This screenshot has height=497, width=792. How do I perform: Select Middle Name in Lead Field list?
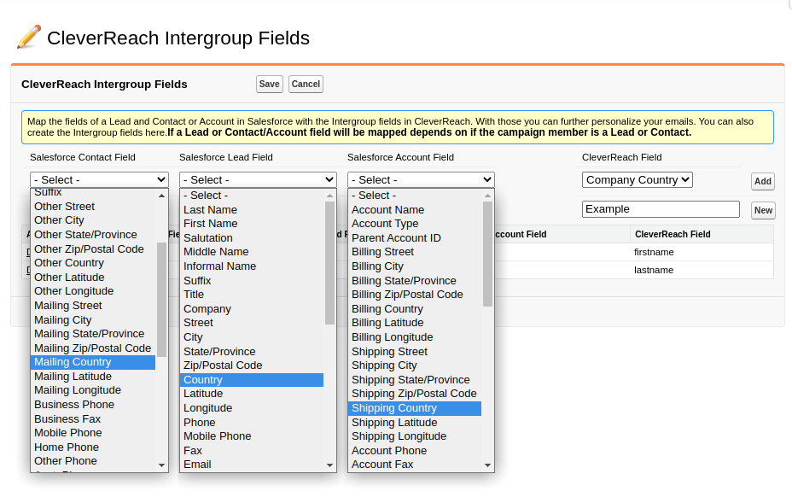[x=252, y=252]
